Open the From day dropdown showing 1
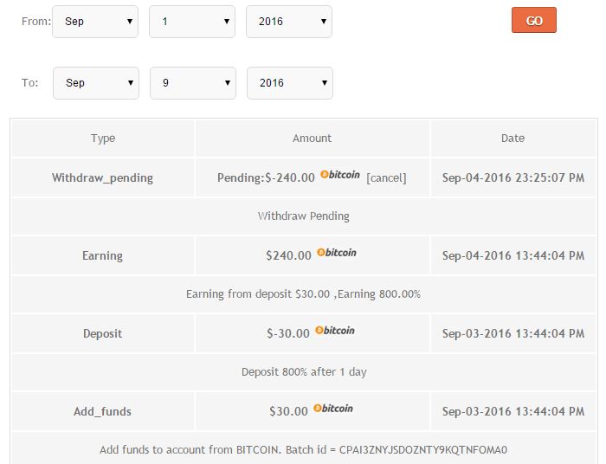Viewport: 606px width, 464px height. [x=192, y=22]
